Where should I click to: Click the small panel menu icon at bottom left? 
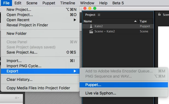point(17,98)
